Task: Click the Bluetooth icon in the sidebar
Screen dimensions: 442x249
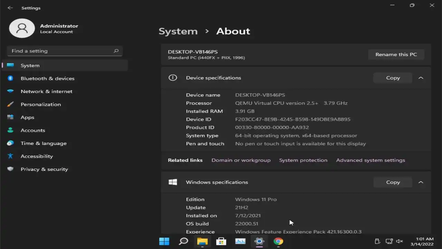Action: (x=10, y=78)
